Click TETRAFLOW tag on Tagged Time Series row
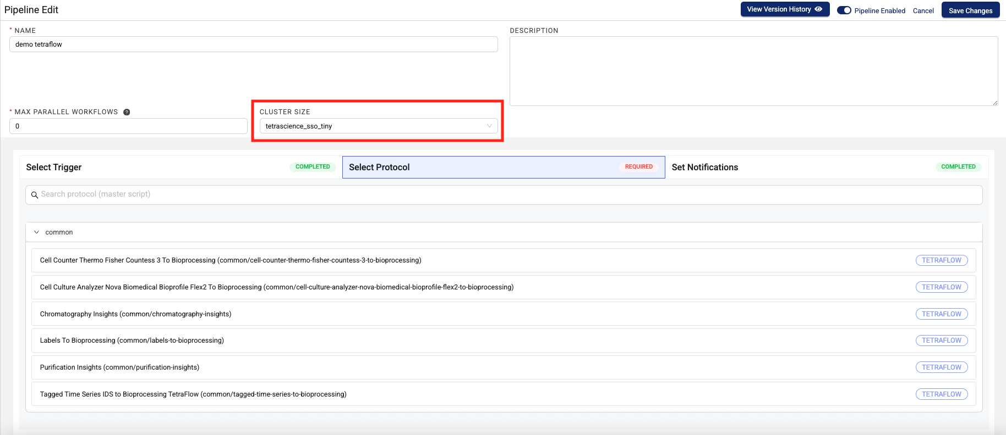This screenshot has height=435, width=1006. 942,394
